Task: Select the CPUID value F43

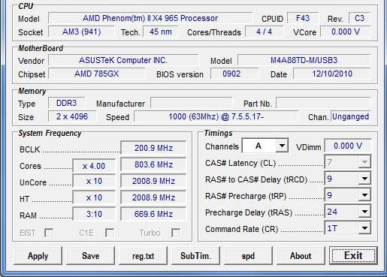Action: tap(303, 18)
